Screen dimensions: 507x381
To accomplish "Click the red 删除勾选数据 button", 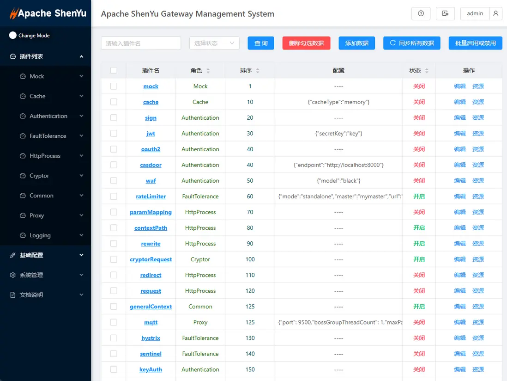I will click(306, 43).
